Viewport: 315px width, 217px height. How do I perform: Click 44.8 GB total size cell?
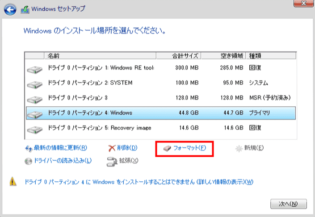point(189,113)
